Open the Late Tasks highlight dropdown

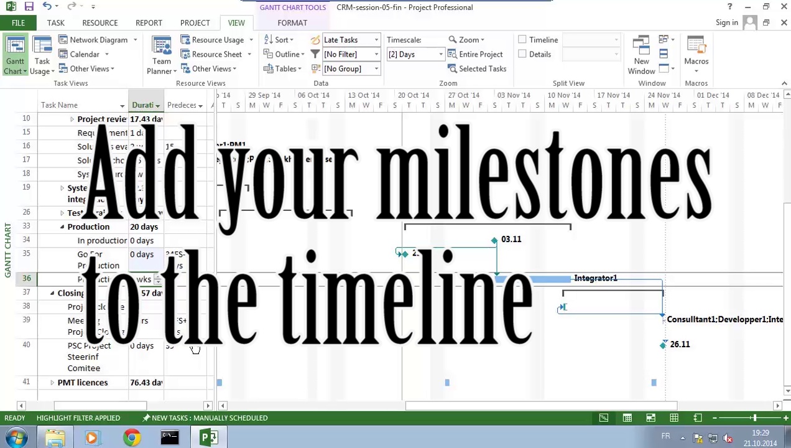coord(376,40)
